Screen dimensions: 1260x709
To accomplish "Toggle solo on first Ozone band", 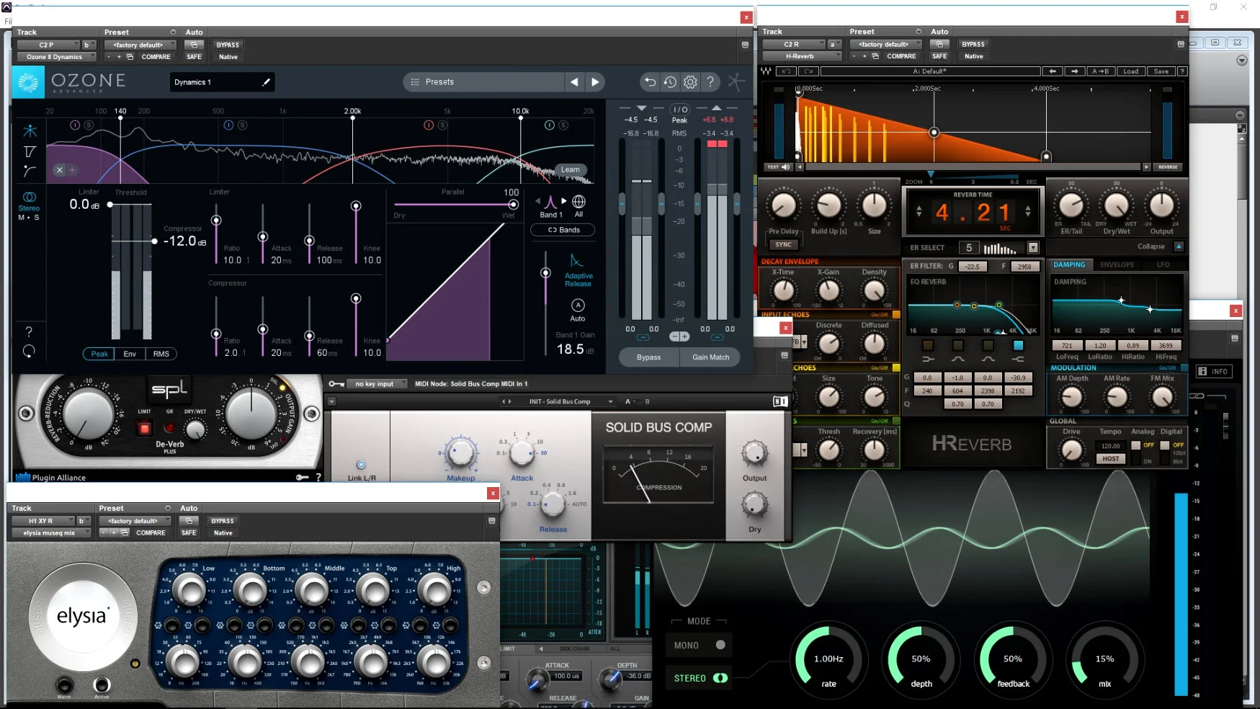I will (89, 125).
